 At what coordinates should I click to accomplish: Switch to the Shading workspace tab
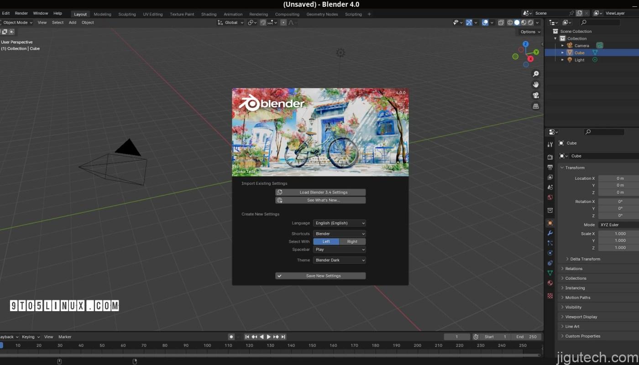[209, 14]
